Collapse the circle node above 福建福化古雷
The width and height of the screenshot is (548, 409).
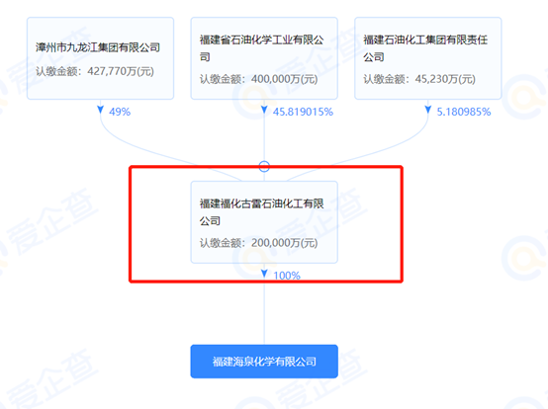[x=264, y=166]
